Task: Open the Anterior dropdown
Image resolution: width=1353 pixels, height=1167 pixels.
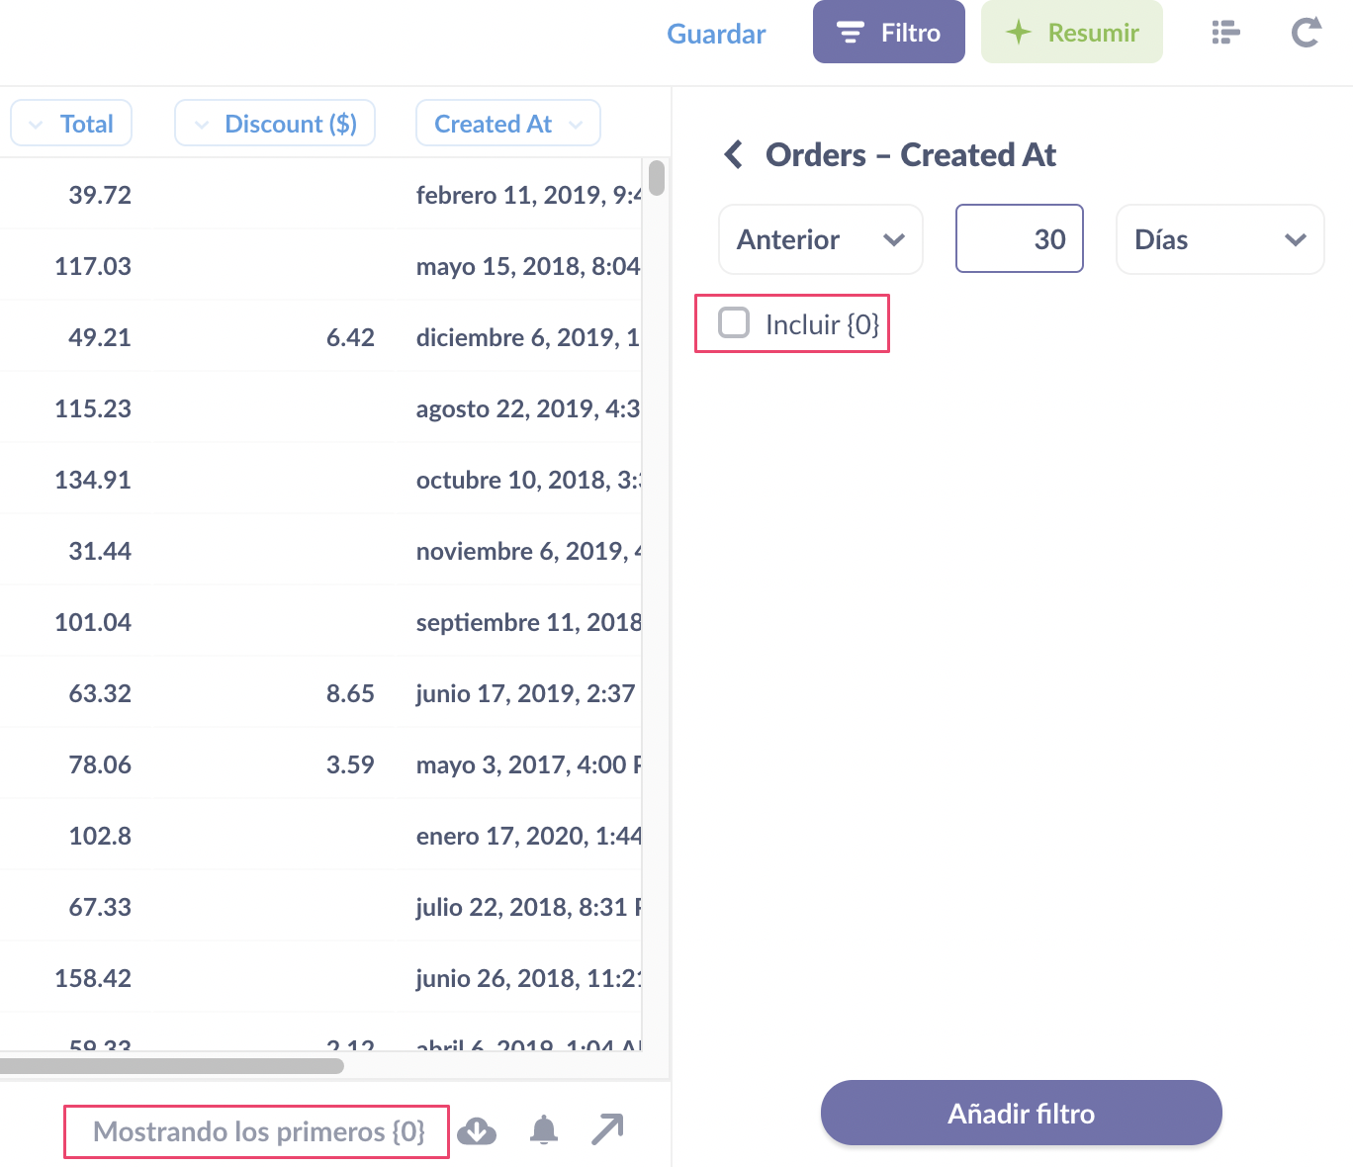Action: pos(820,239)
